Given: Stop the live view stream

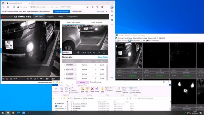Looking at the screenshot, I should (31, 79).
